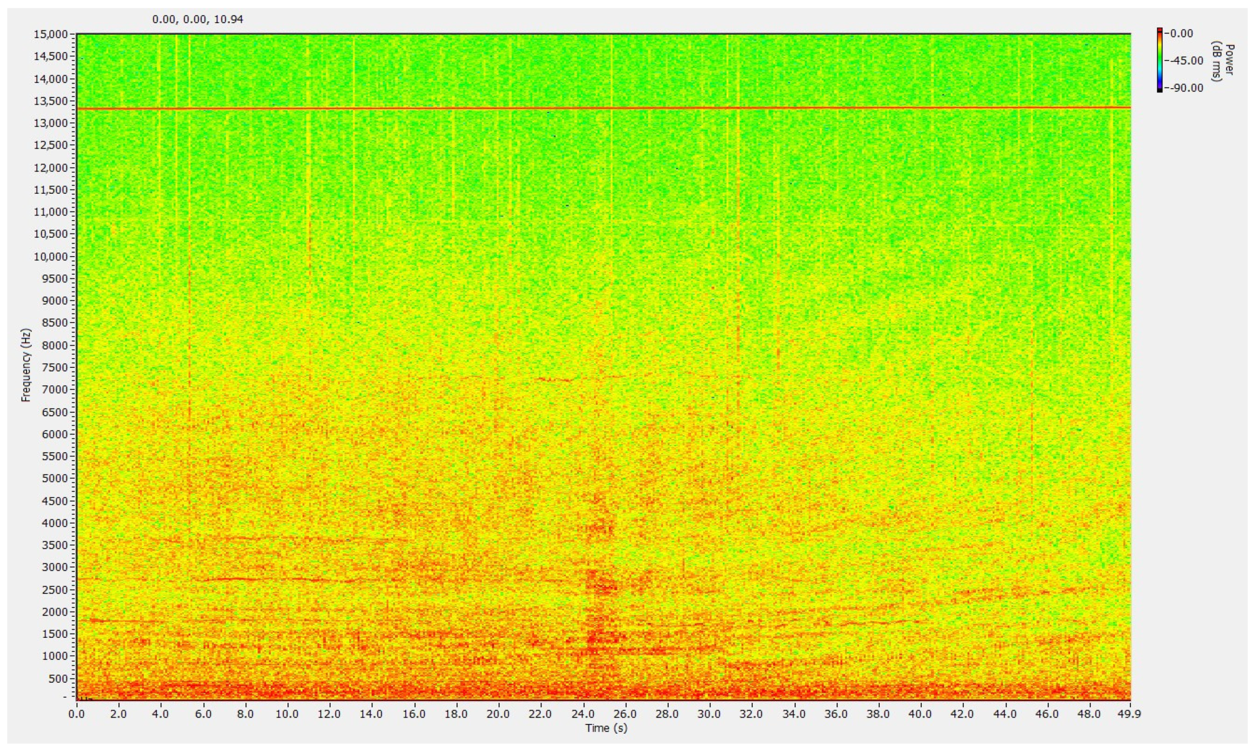The height and width of the screenshot is (749, 1255).
Task: Click the 10.0 time axis label
Action: pos(288,714)
